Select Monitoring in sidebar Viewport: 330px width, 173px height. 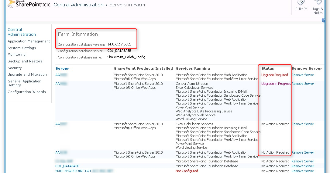point(17,55)
